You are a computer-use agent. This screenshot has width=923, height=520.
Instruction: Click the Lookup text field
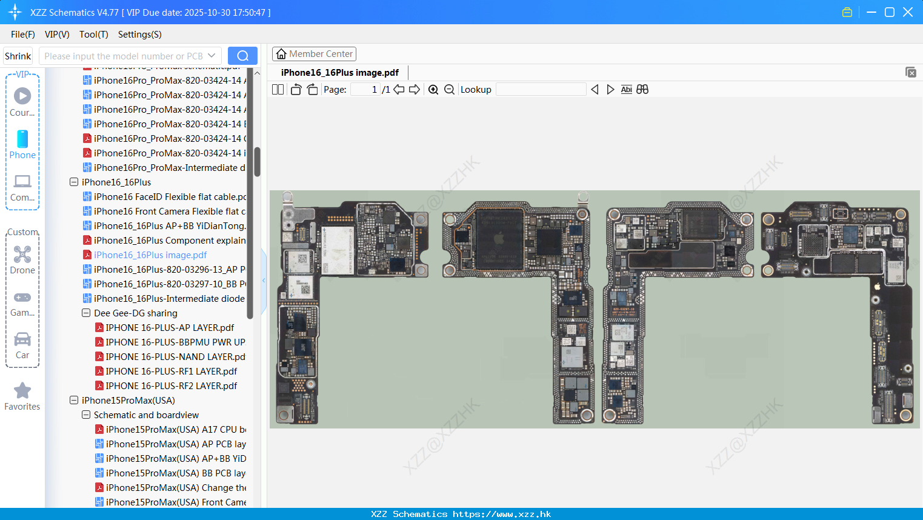[x=541, y=90]
